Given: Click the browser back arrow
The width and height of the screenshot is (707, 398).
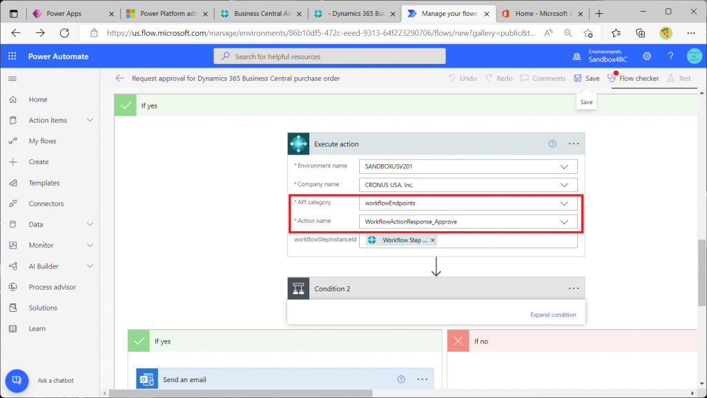Looking at the screenshot, I should 16,33.
